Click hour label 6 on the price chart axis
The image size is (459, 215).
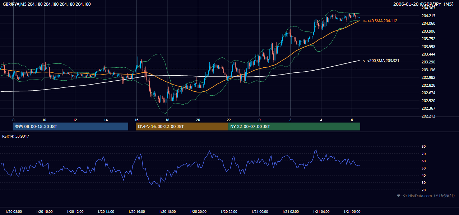352,120
